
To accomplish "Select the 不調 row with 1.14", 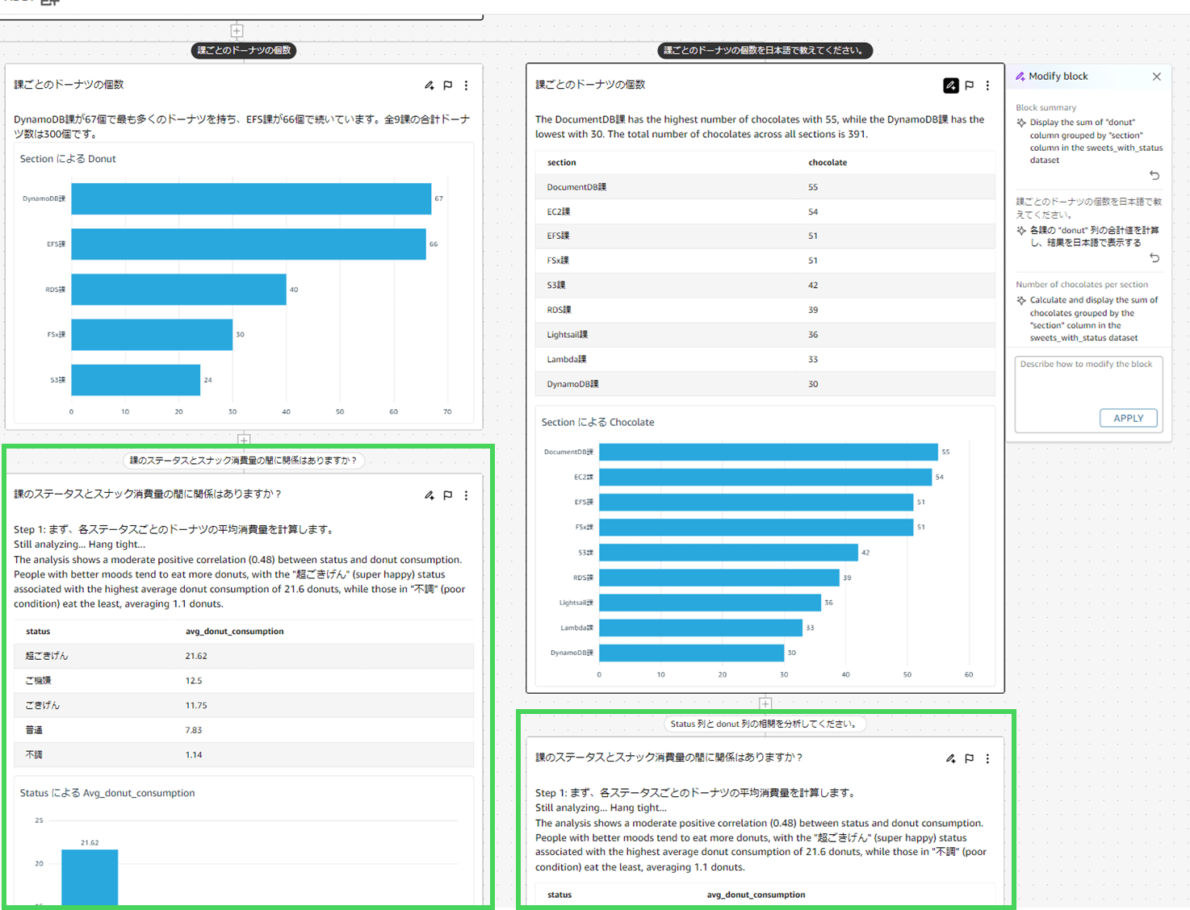I will click(244, 755).
